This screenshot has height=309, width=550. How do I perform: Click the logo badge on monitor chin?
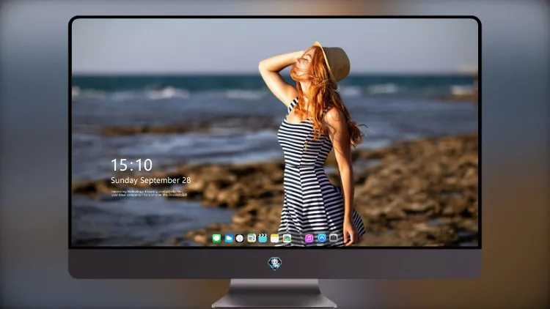[275, 264]
